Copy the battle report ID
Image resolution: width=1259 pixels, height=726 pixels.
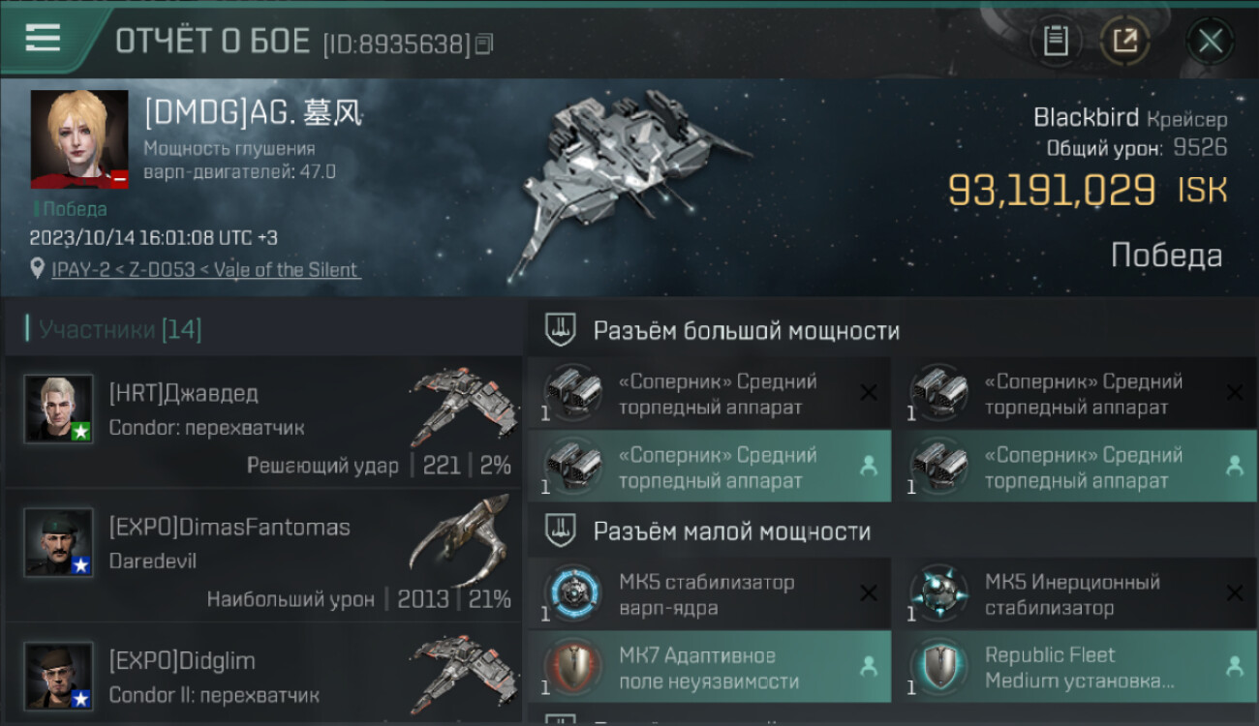coord(484,44)
